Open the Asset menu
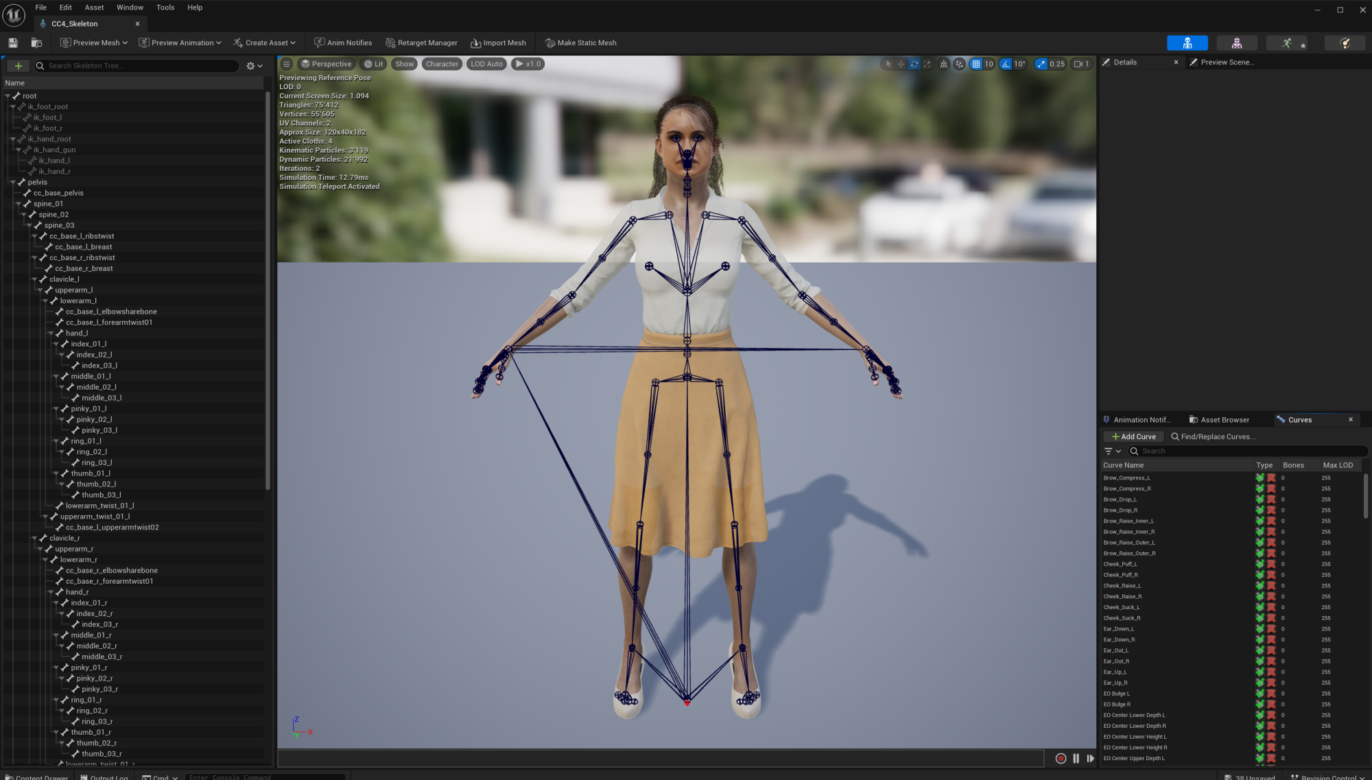This screenshot has height=780, width=1372. tap(94, 8)
